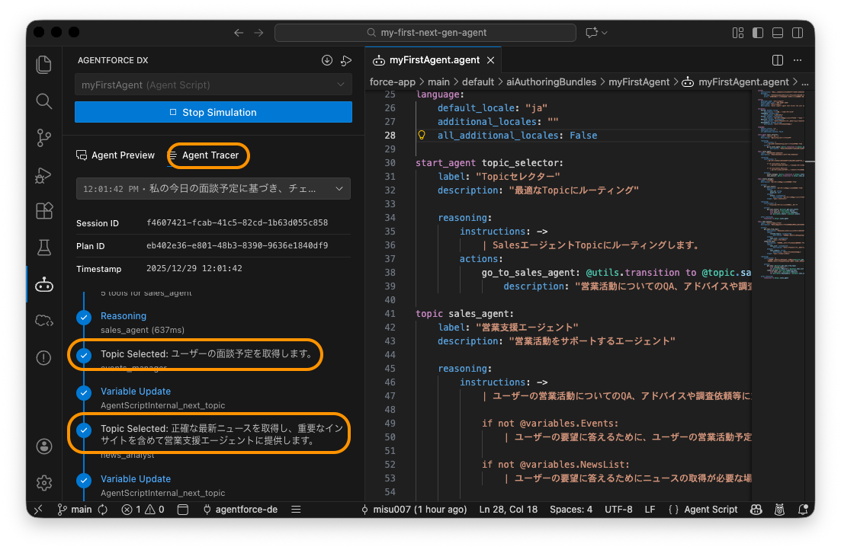Click misu007 (1 hour ago) blame entry

[413, 510]
